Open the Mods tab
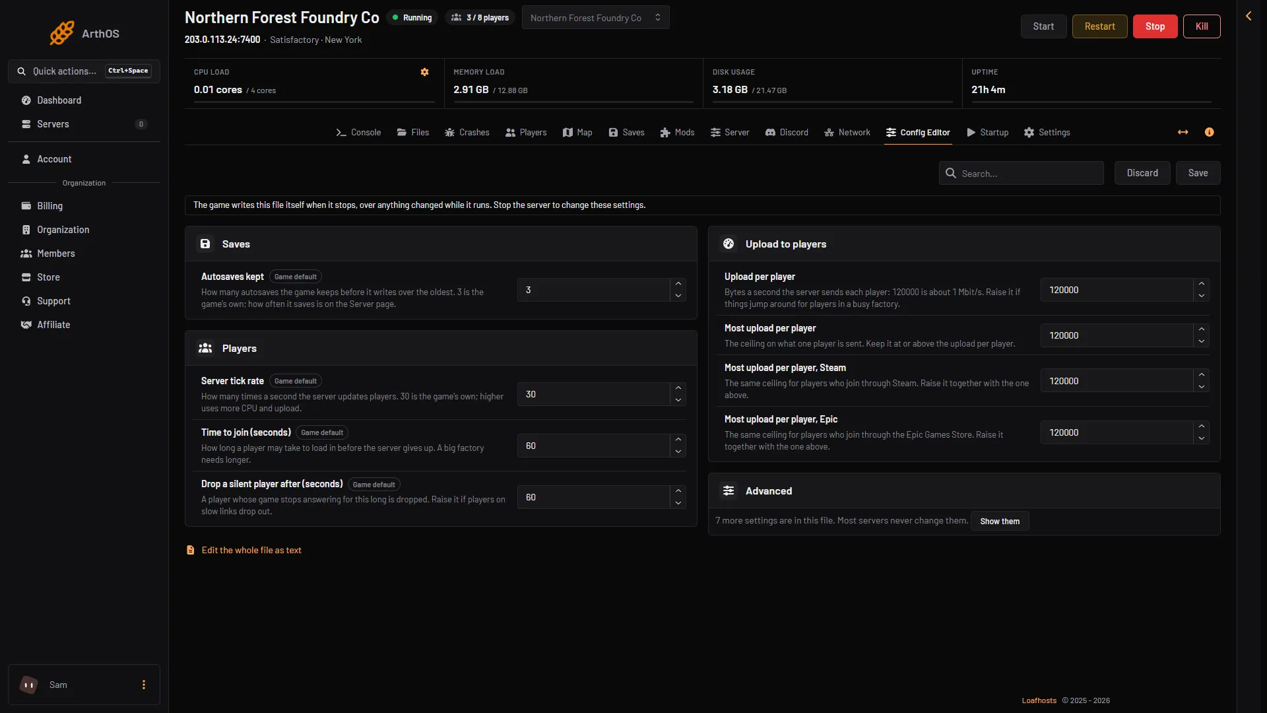 point(677,133)
